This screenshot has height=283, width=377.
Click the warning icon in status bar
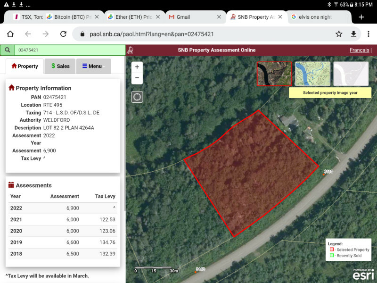coord(6,4)
